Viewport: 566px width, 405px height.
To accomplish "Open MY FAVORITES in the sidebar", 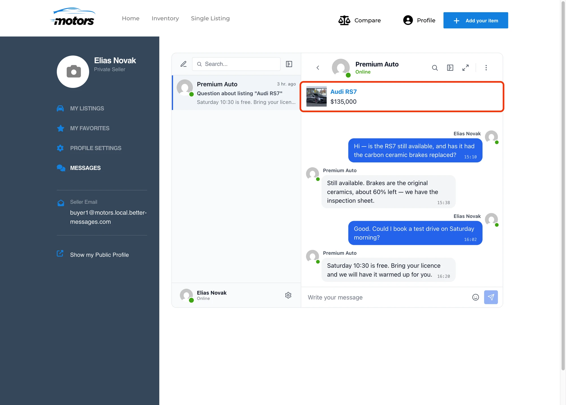I will point(90,128).
